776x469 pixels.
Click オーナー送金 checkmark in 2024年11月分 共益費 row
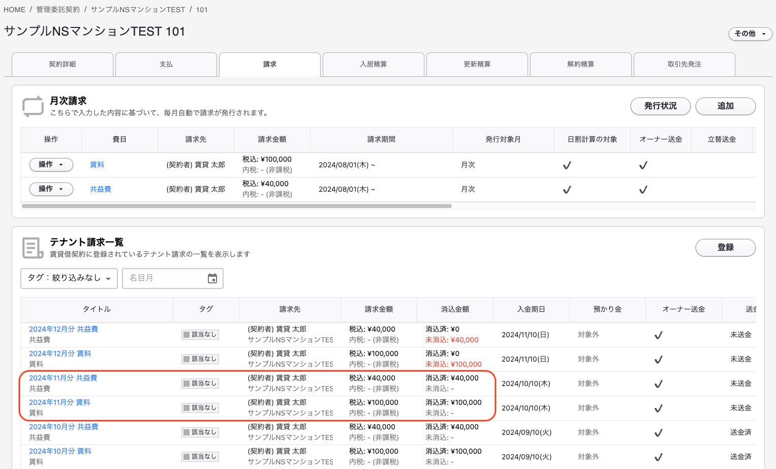coord(658,384)
